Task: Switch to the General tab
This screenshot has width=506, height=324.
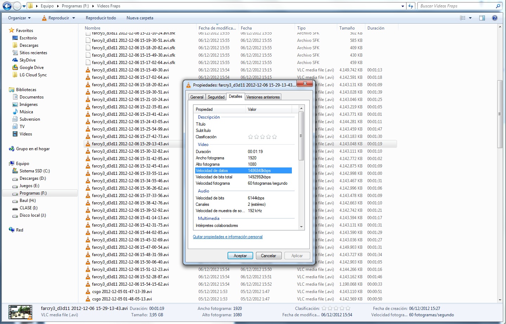Action: [197, 97]
